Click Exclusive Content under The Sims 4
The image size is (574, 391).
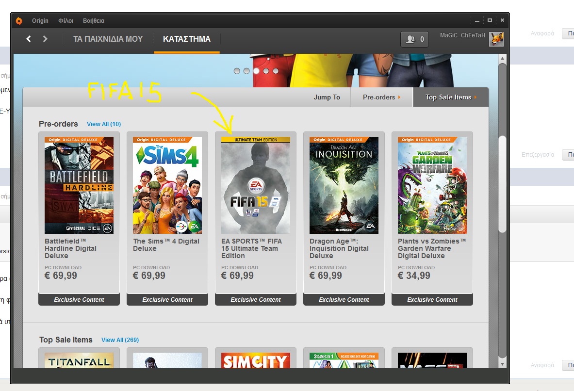(x=167, y=299)
